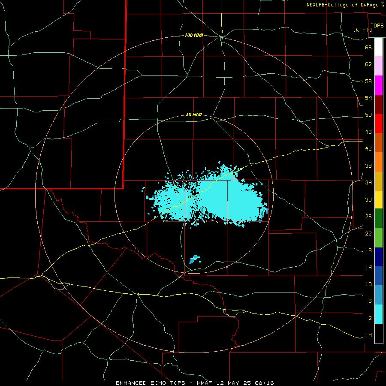Screen dimensions: 386x386
Task: Click legend value "18"
Action: point(368,250)
